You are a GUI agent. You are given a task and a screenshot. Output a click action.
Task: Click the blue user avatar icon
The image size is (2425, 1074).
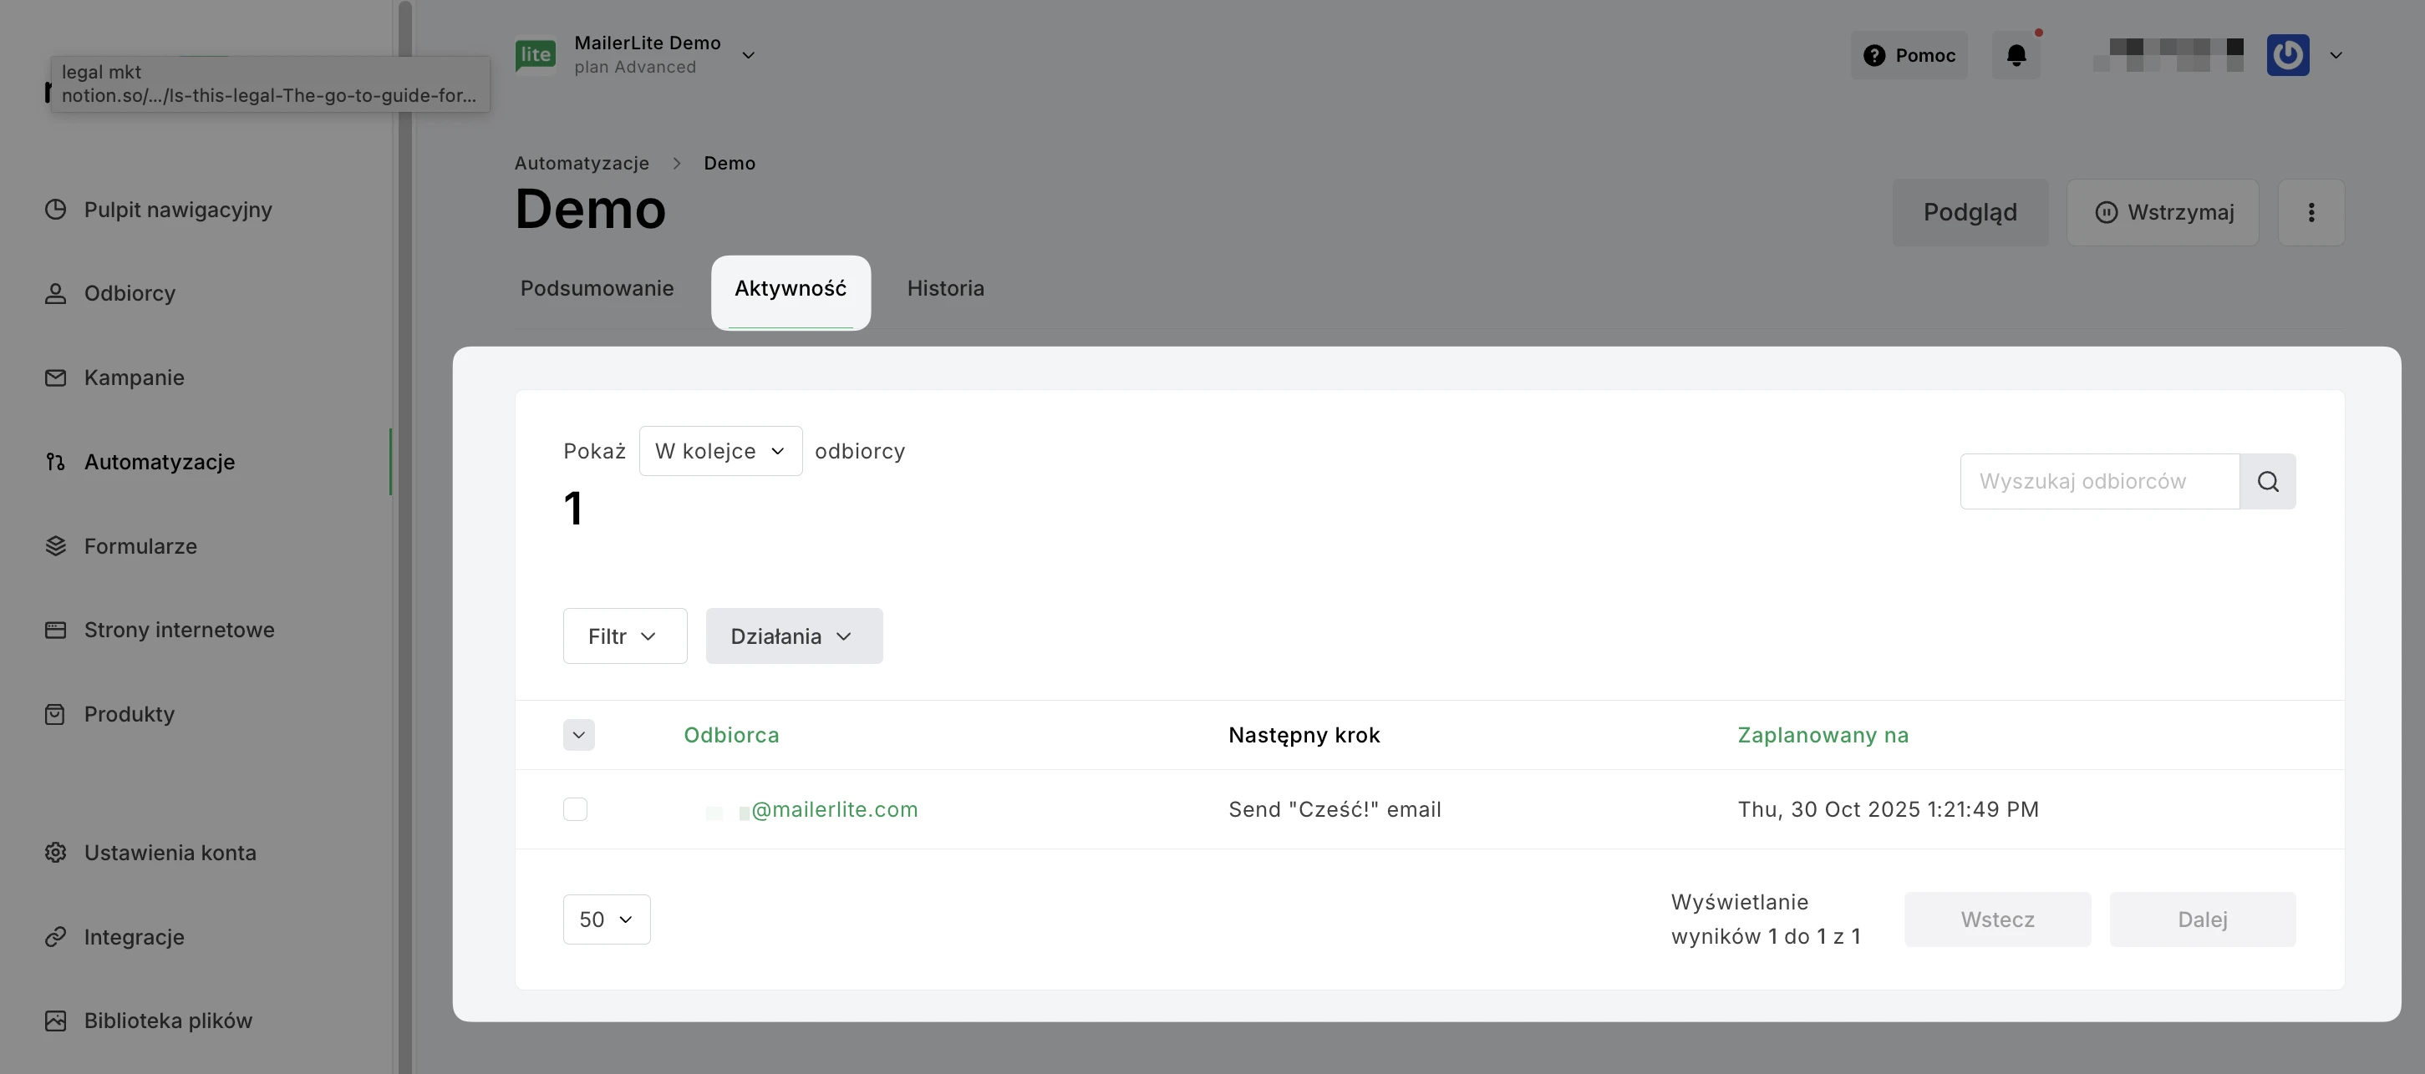click(x=2288, y=55)
